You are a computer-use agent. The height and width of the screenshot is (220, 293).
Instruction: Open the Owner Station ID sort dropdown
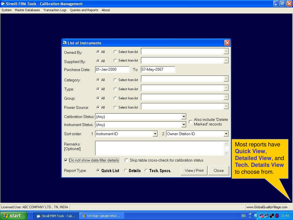(x=226, y=134)
